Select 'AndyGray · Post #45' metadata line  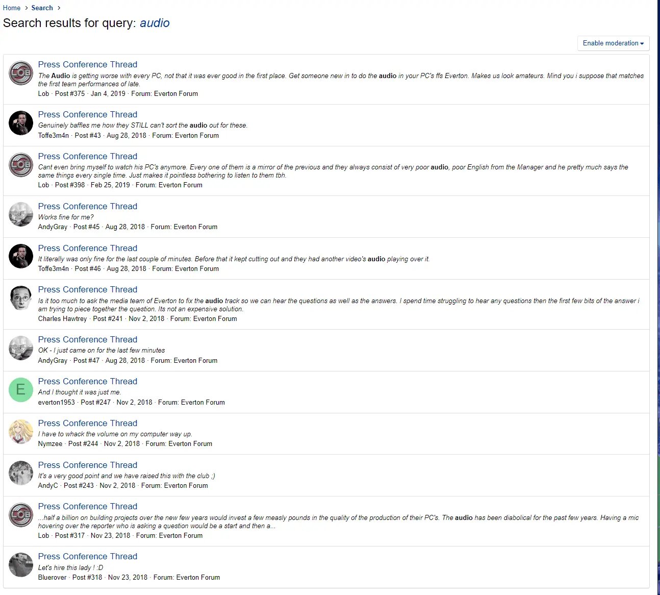pyautogui.click(x=128, y=227)
